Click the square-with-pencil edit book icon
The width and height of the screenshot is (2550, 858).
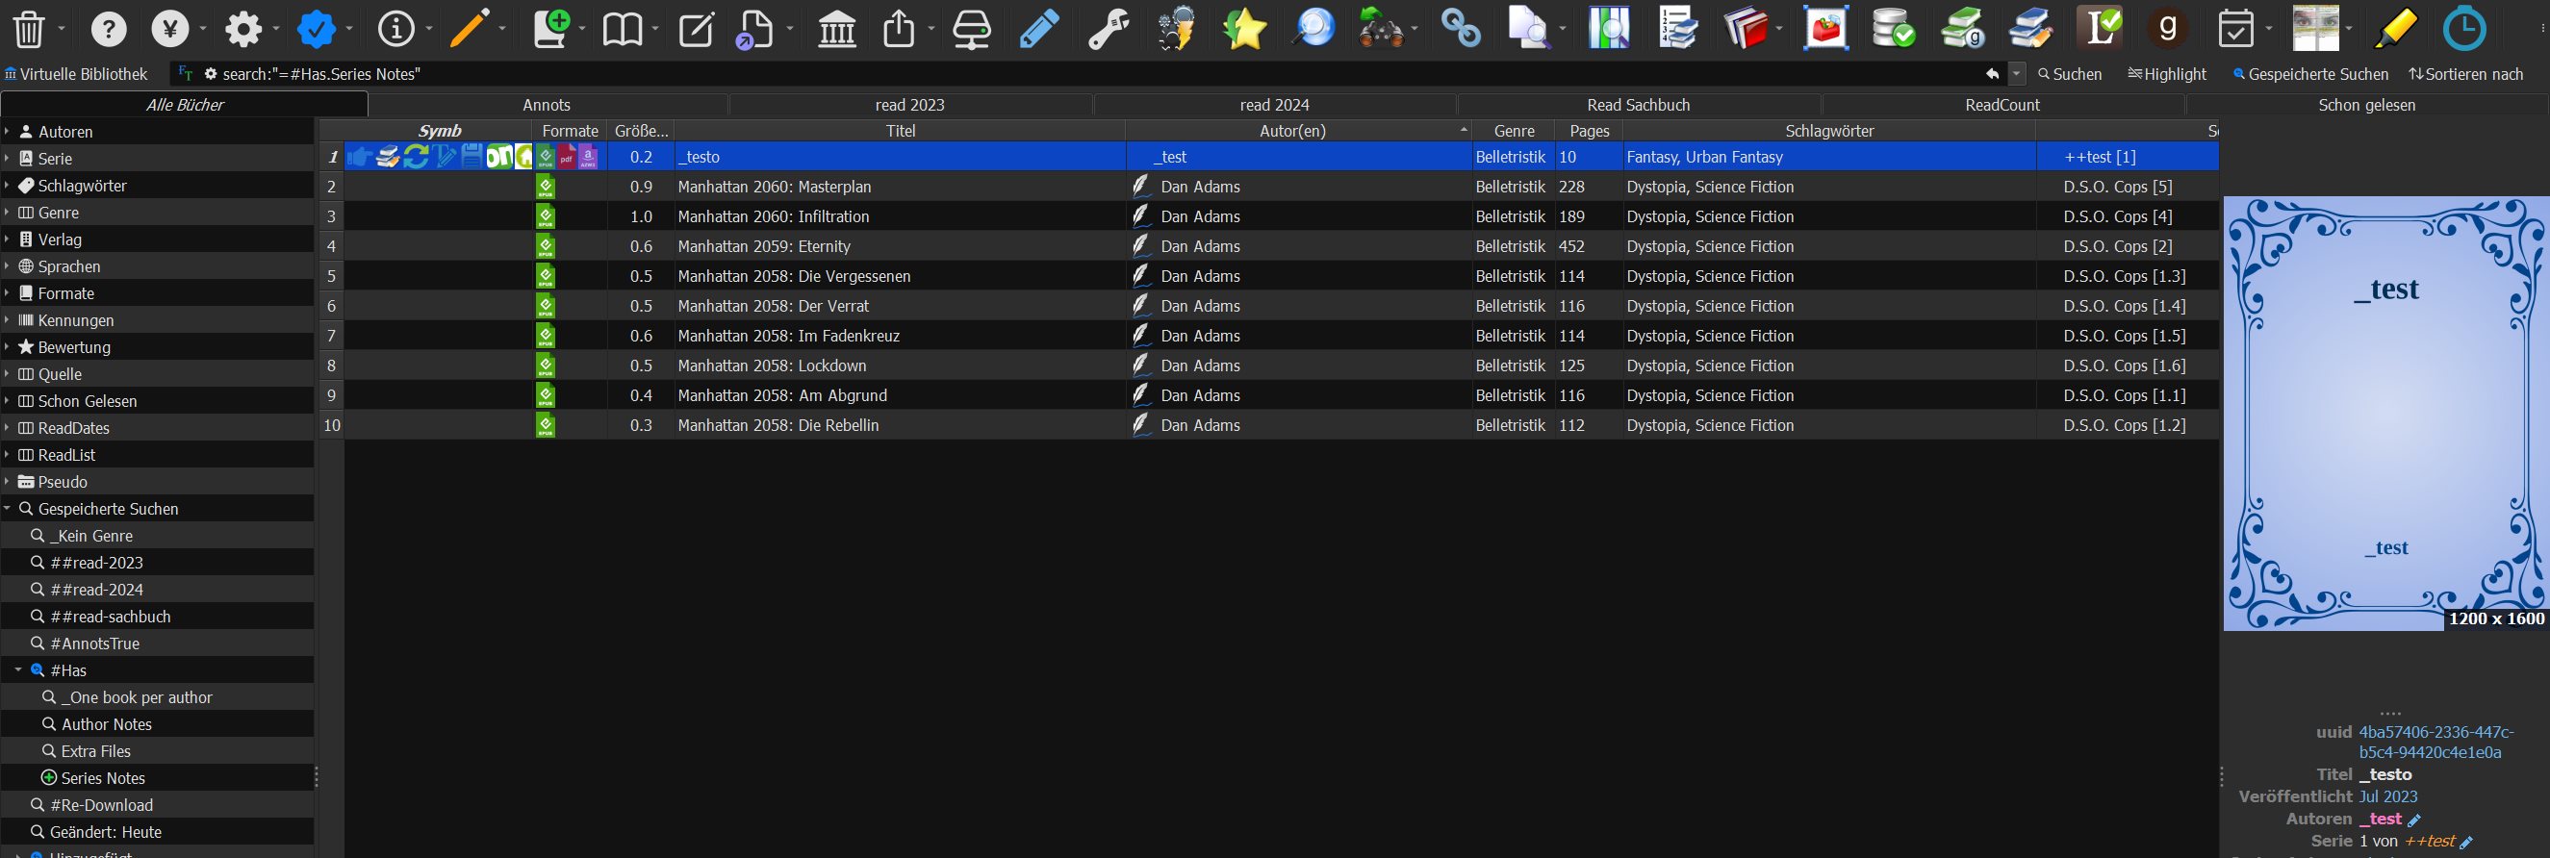coord(696,30)
